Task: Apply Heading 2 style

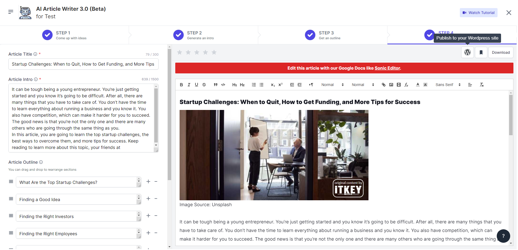Action: pos(242,85)
